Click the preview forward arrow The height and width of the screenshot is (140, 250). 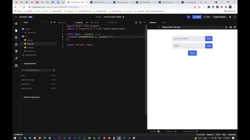point(154,27)
